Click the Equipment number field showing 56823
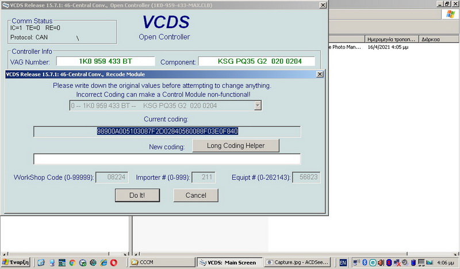 pos(306,177)
